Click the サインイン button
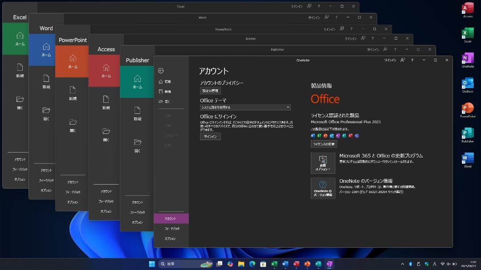The width and height of the screenshot is (481, 270). click(x=210, y=136)
